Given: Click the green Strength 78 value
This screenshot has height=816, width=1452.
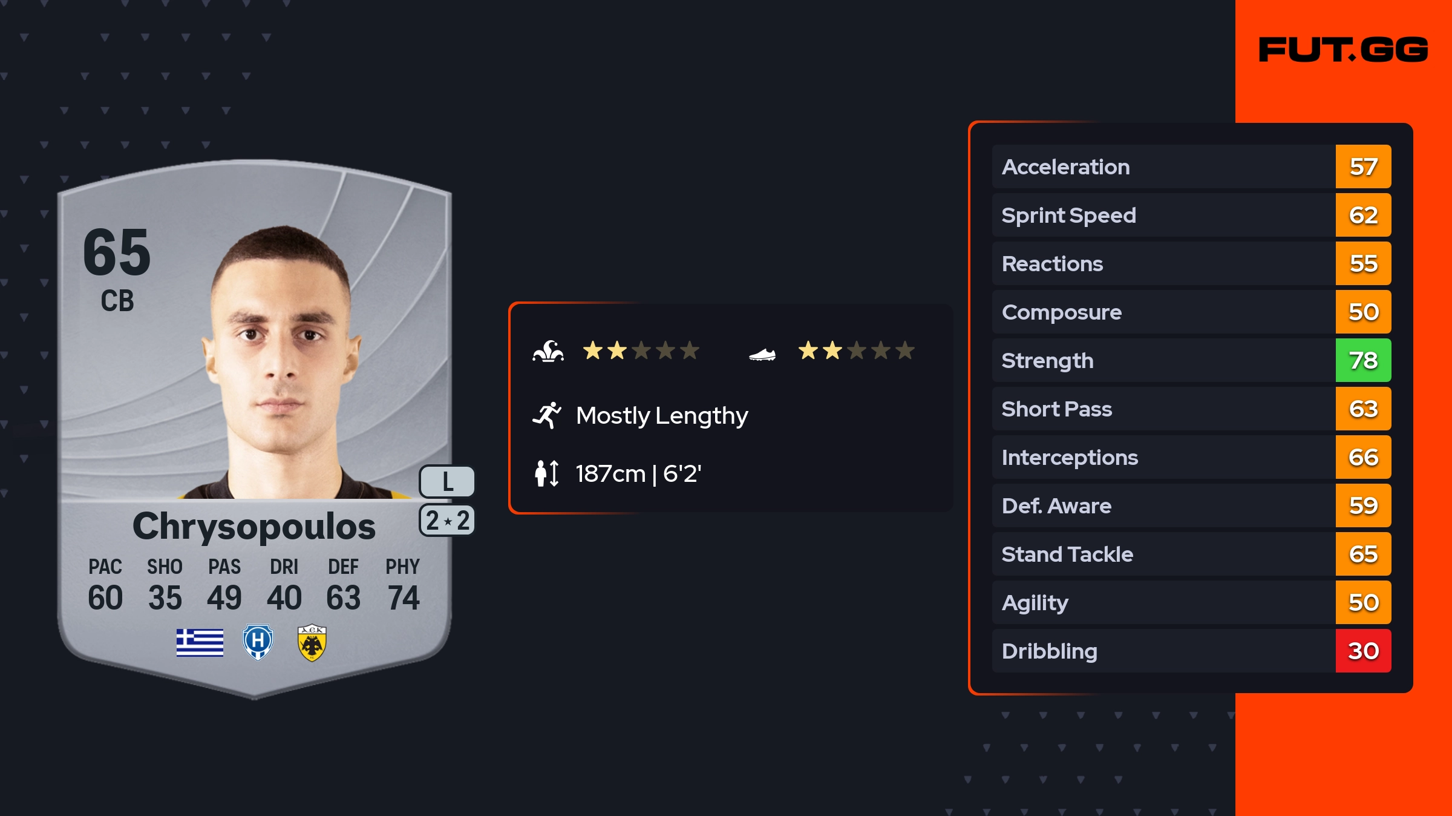Looking at the screenshot, I should point(1363,361).
